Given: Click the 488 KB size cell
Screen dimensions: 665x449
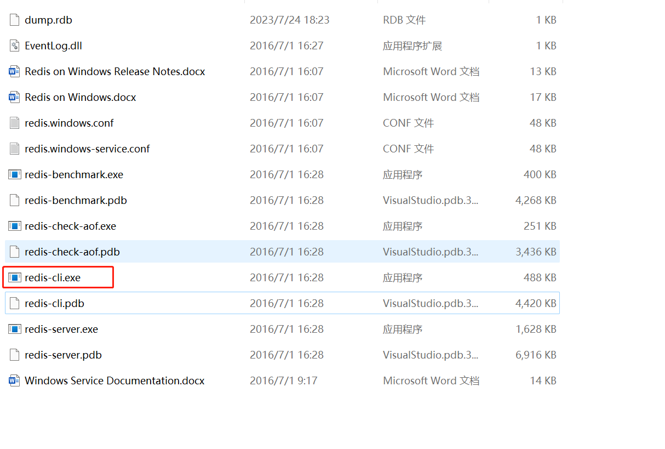Looking at the screenshot, I should pyautogui.click(x=540, y=277).
